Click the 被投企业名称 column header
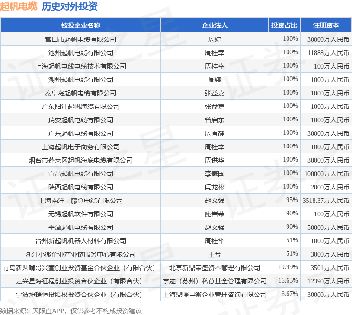 coord(81,25)
